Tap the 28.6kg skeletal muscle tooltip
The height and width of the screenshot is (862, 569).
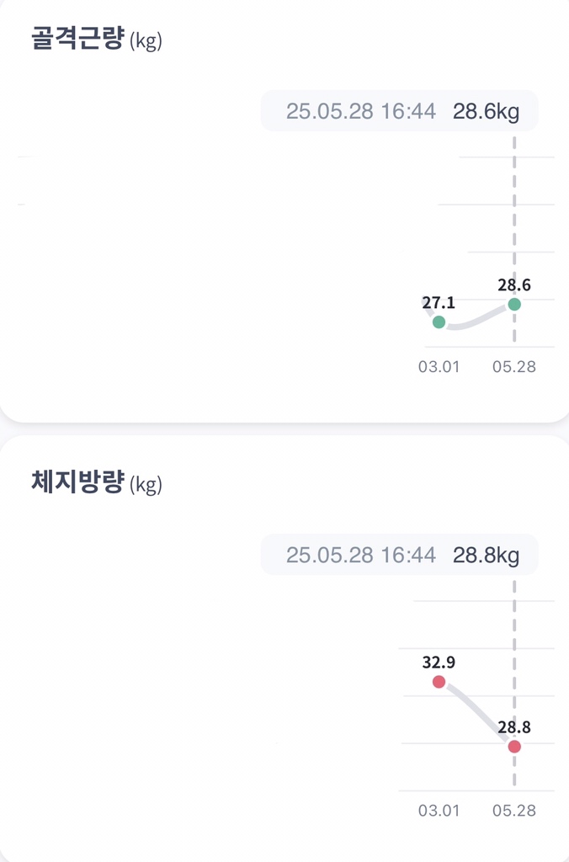coord(399,111)
